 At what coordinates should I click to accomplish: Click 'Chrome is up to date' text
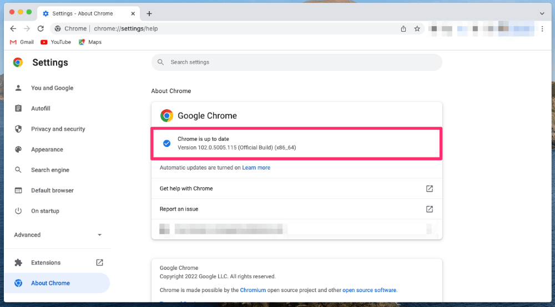tap(203, 139)
